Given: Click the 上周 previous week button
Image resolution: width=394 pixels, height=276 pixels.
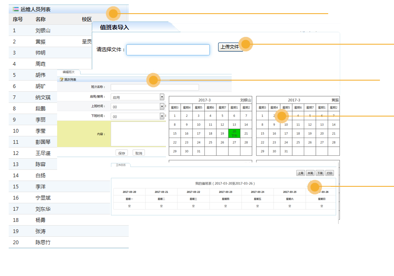Looking at the screenshot, I should pyautogui.click(x=300, y=173).
